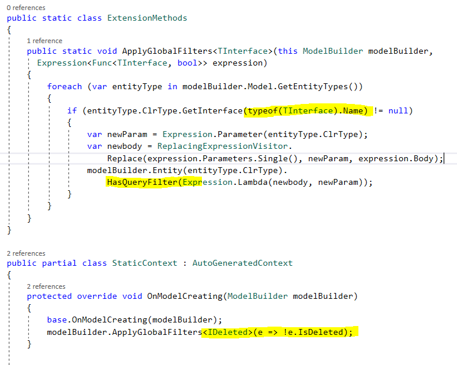Open '2 references' CodeLens above OnModelCreating
457x365 pixels.
coord(46,286)
